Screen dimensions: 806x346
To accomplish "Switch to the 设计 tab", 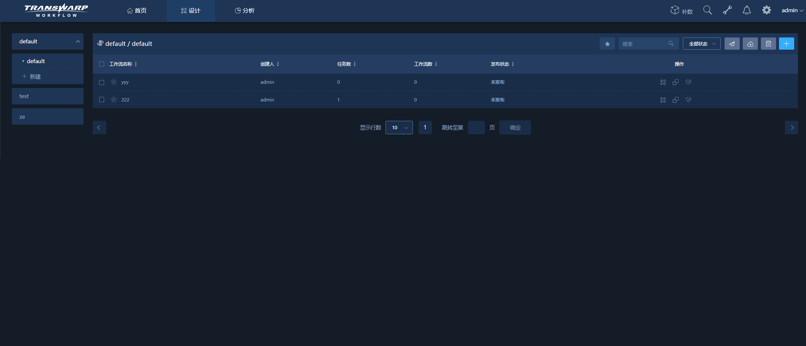I will click(191, 11).
